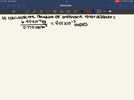Open the thumbnail grid view
This screenshot has height=100, width=134.
click(8, 6)
